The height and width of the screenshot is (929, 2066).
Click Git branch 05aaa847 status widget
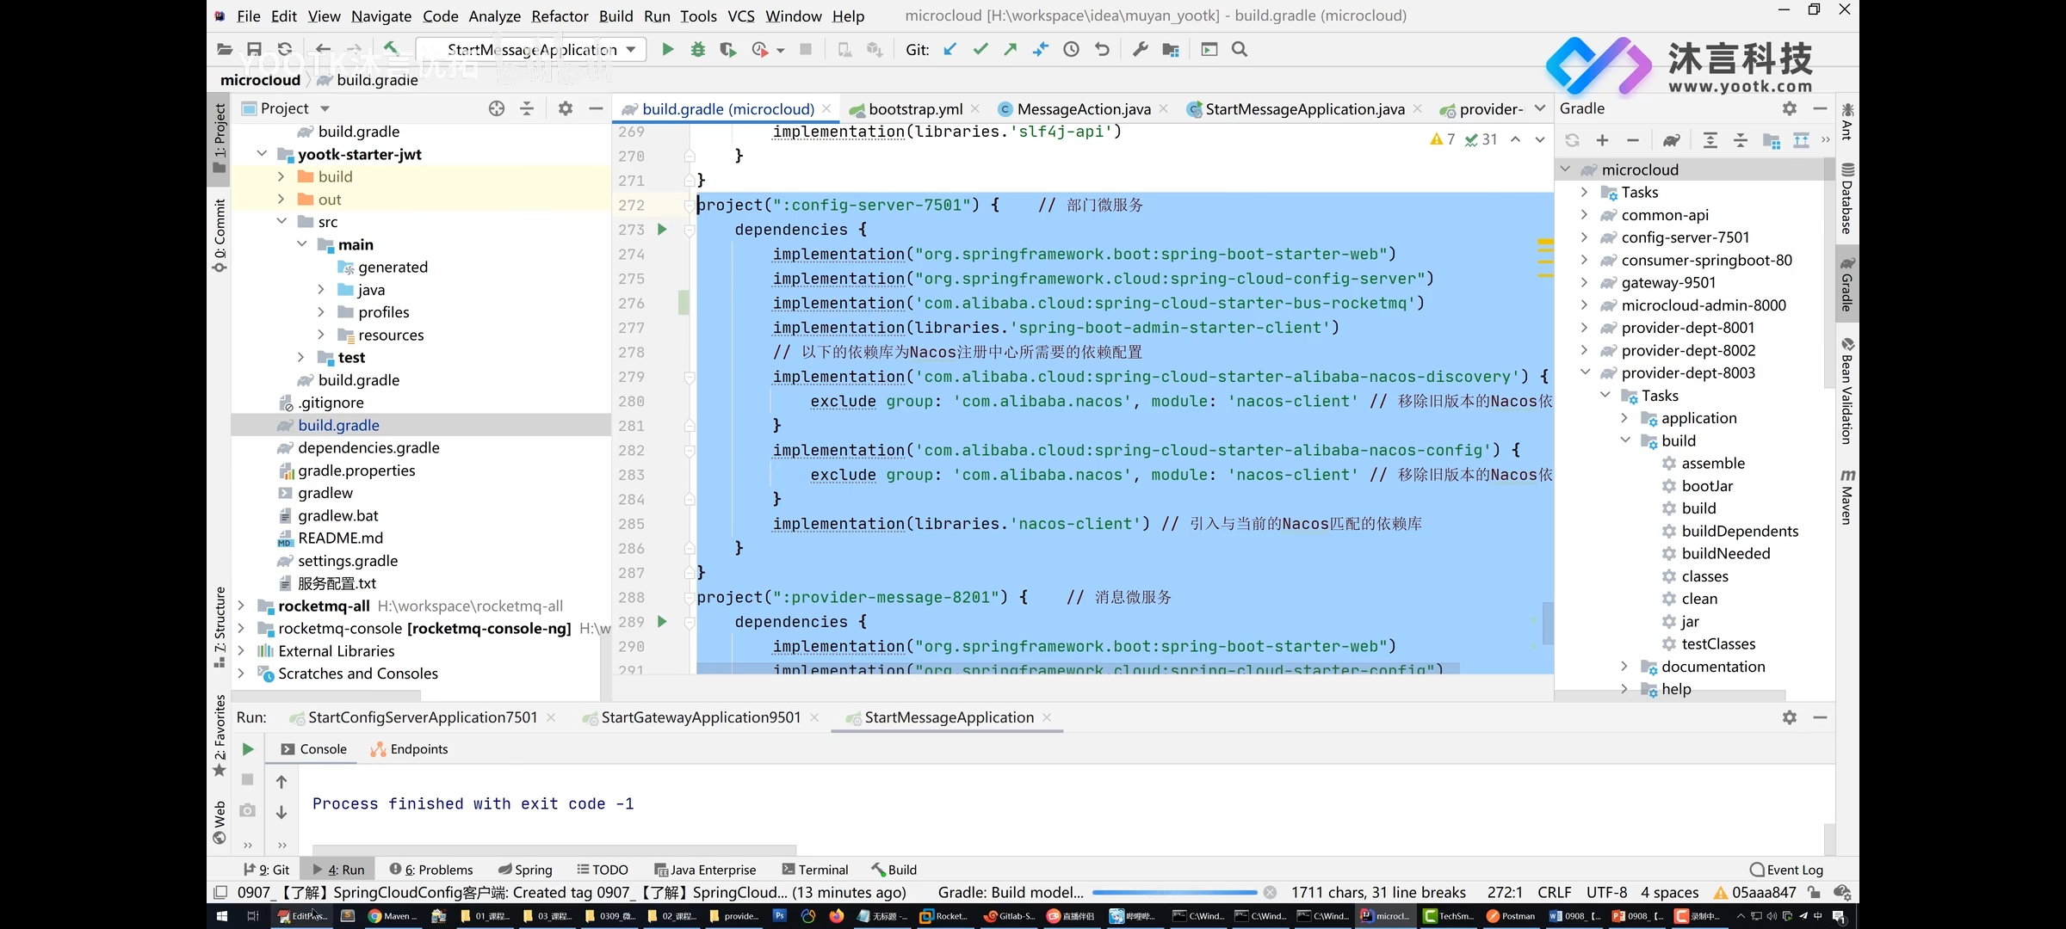(1755, 893)
